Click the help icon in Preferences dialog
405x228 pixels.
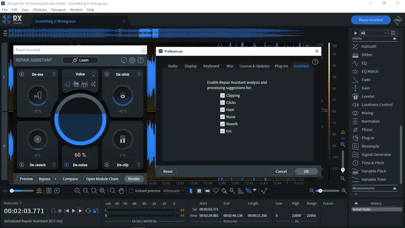coord(315,62)
